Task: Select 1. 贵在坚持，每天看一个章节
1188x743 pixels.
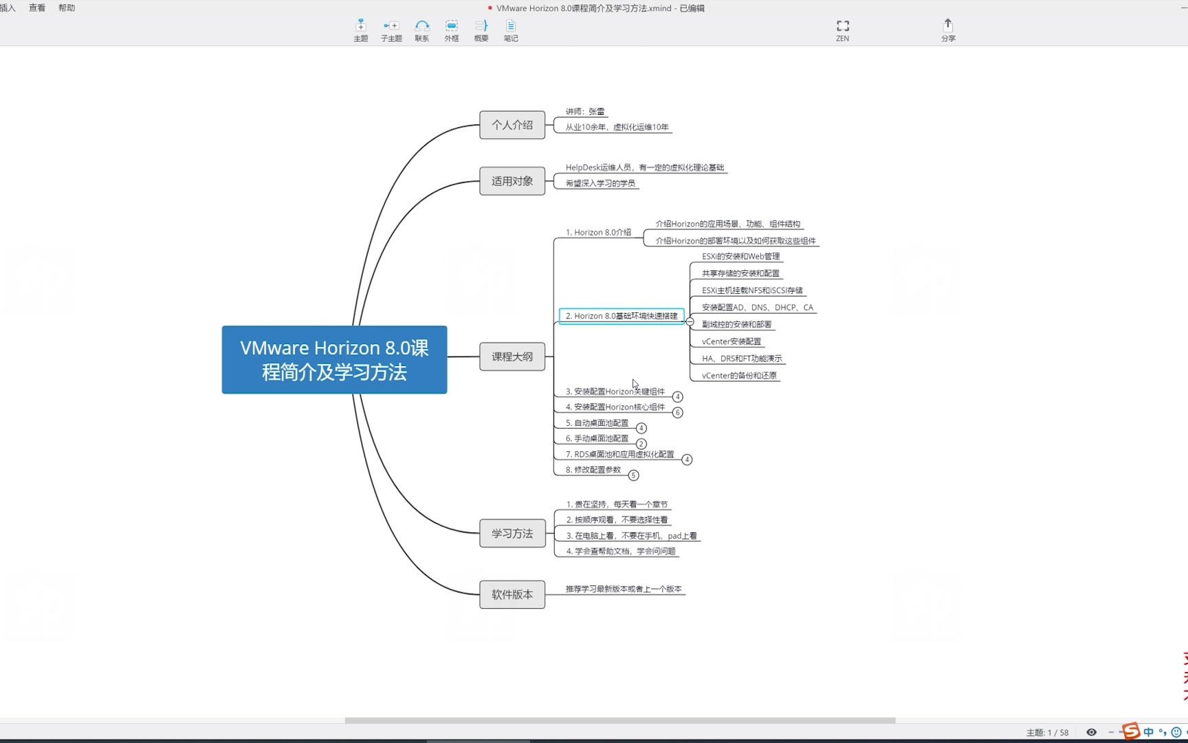Action: pos(617,504)
